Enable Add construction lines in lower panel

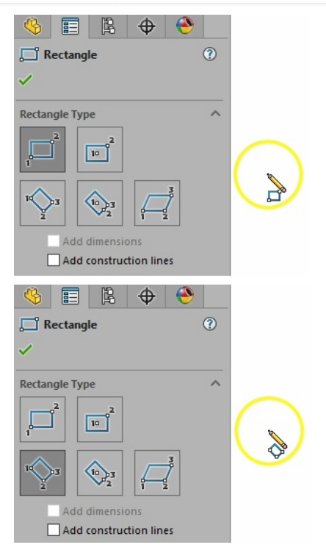[54, 530]
